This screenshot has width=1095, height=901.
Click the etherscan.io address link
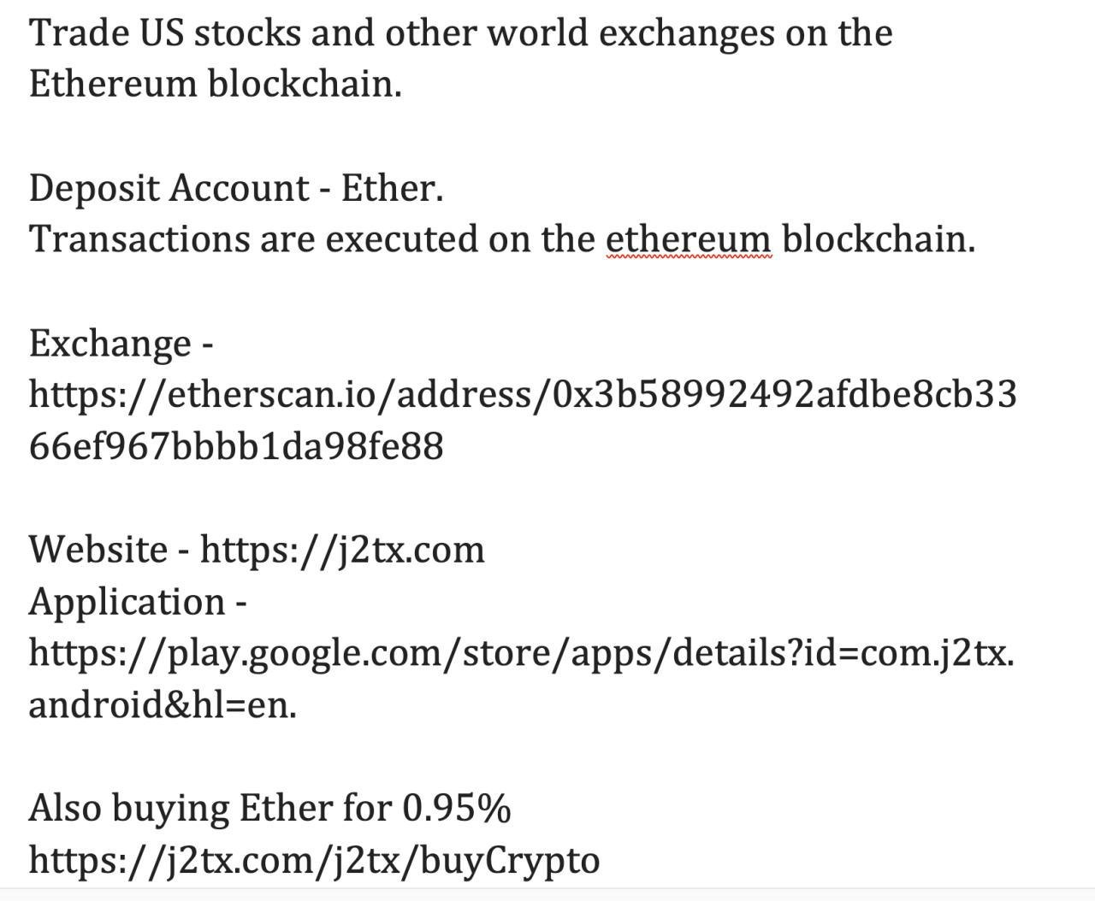point(522,395)
